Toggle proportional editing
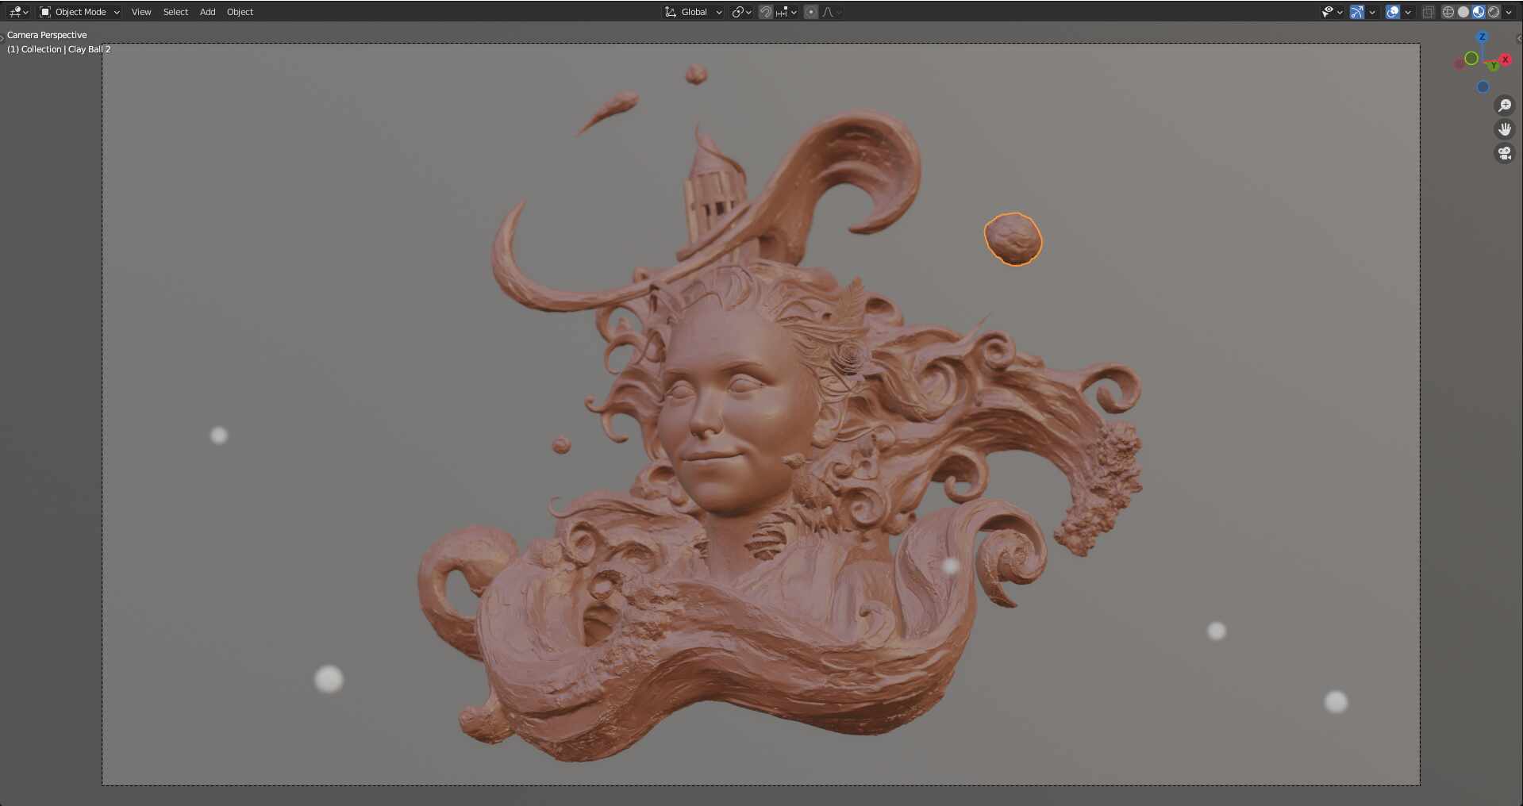This screenshot has width=1523, height=806. (810, 12)
